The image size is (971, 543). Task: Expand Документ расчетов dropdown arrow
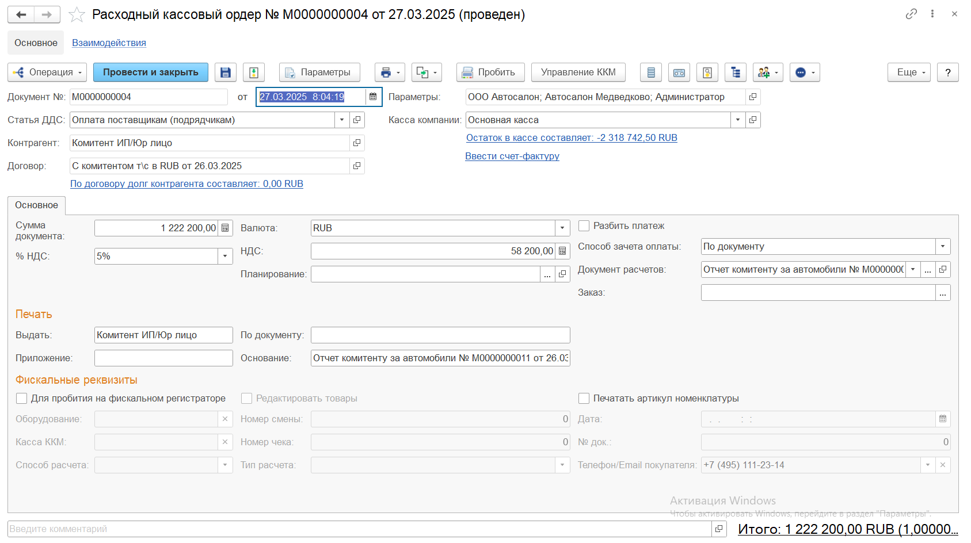tap(913, 269)
